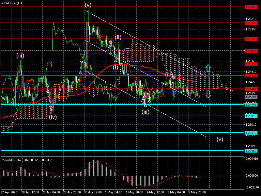This screenshot has width=261, height=196.
Task: Select the top (v) wave label
Action: coord(88,5)
